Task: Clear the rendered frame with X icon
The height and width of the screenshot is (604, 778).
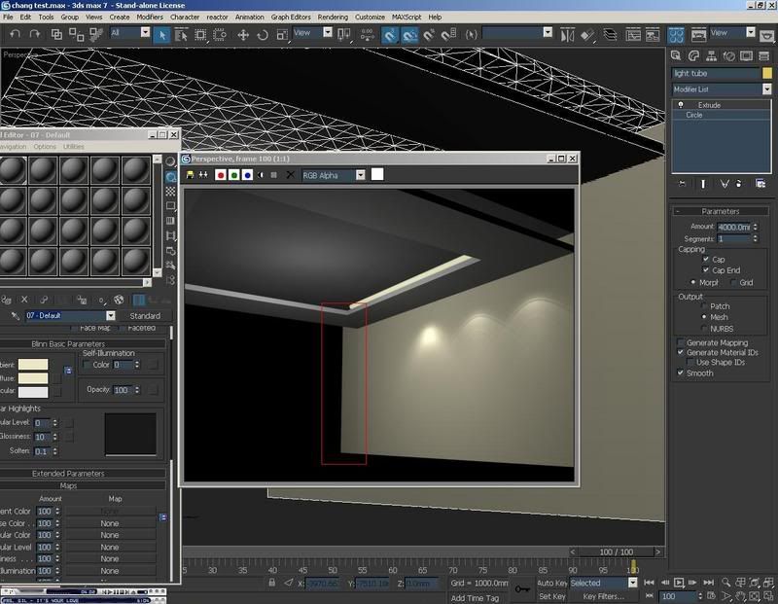Action: tap(289, 175)
